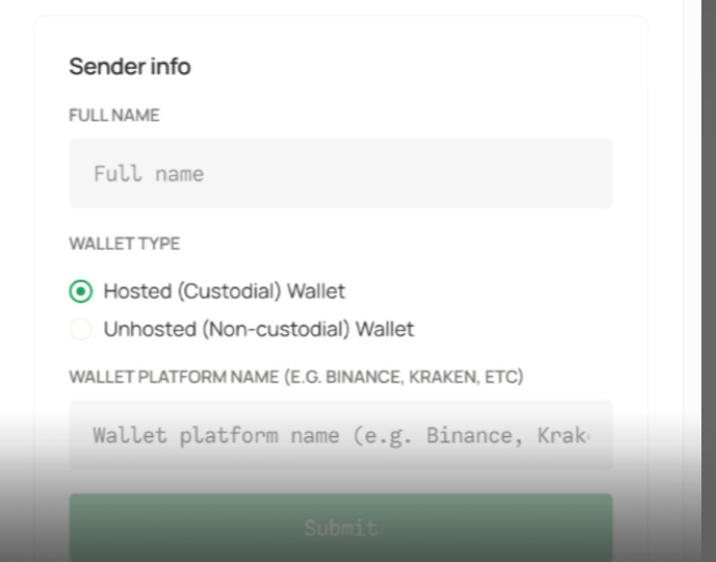This screenshot has height=562, width=716.
Task: Focus the Wallet platform name input field
Action: (340, 434)
